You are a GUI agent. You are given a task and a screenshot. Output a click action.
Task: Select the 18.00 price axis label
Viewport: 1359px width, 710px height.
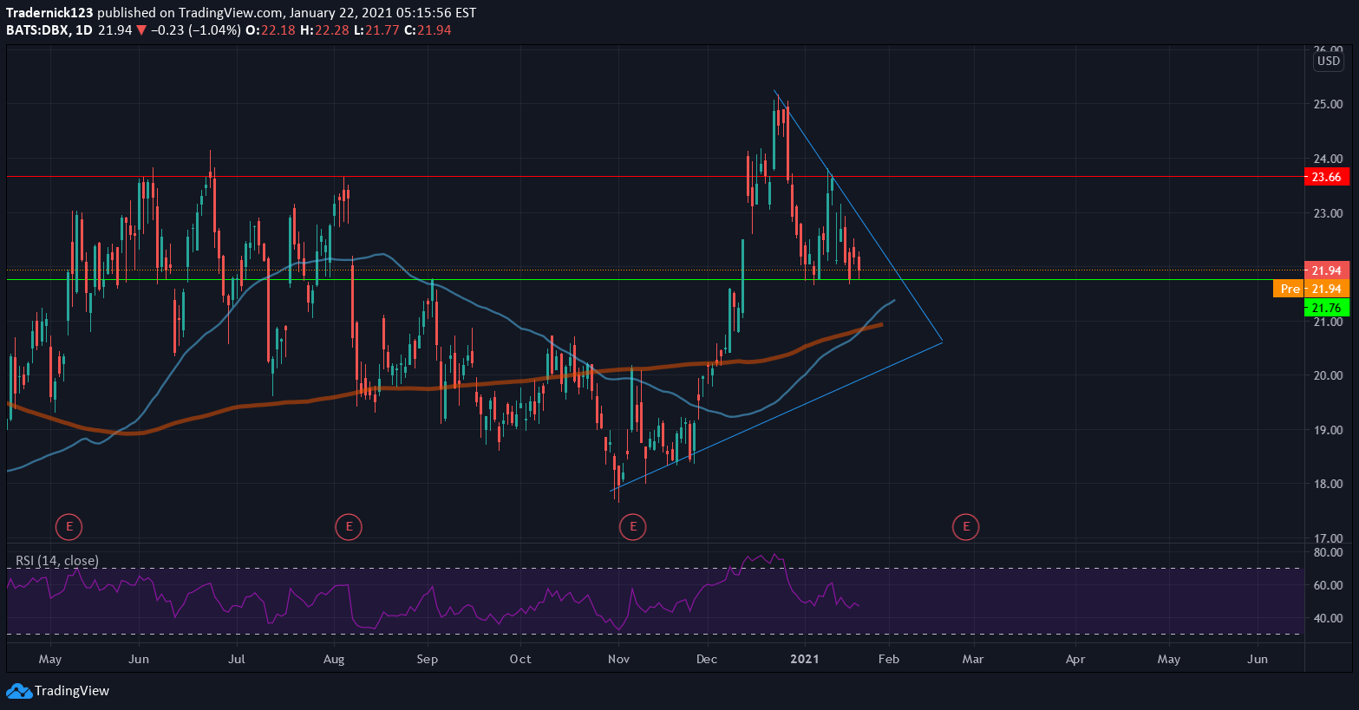point(1328,484)
